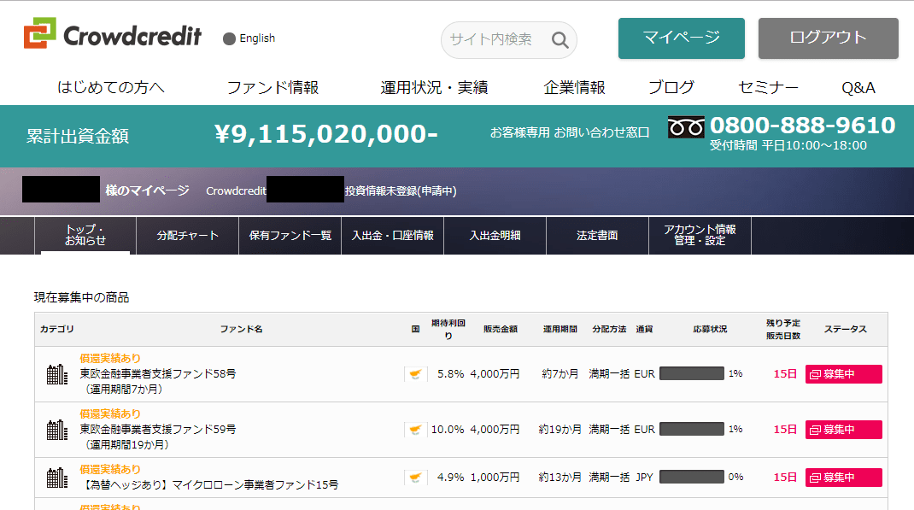Switch to 入出金明細 tab

pos(495,236)
